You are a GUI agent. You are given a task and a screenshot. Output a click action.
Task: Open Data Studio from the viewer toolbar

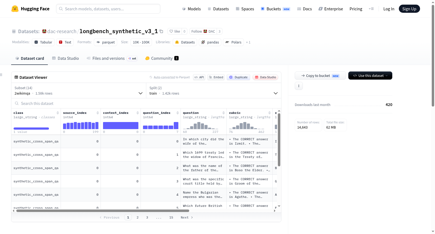pyautogui.click(x=265, y=77)
